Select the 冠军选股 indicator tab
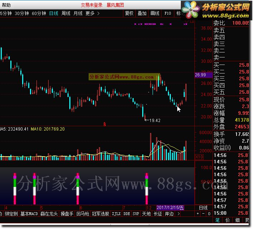The height and width of the screenshot is (229, 253). point(100,214)
